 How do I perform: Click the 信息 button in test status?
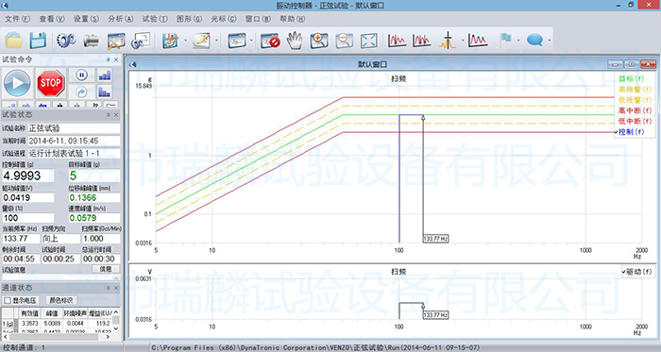point(105,270)
